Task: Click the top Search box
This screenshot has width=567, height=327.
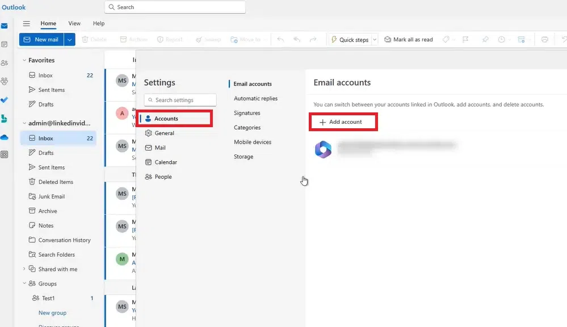Action: 175,7
